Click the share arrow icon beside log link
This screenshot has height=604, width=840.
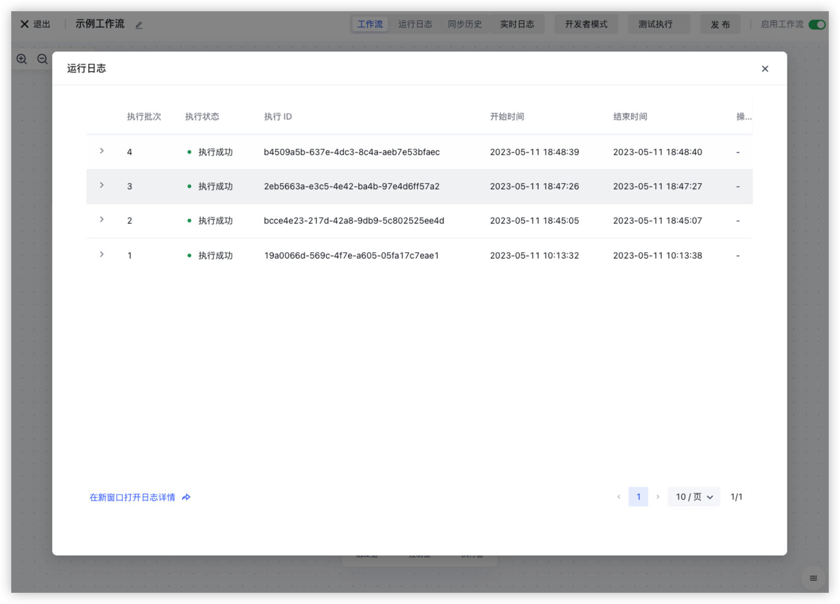click(x=186, y=497)
